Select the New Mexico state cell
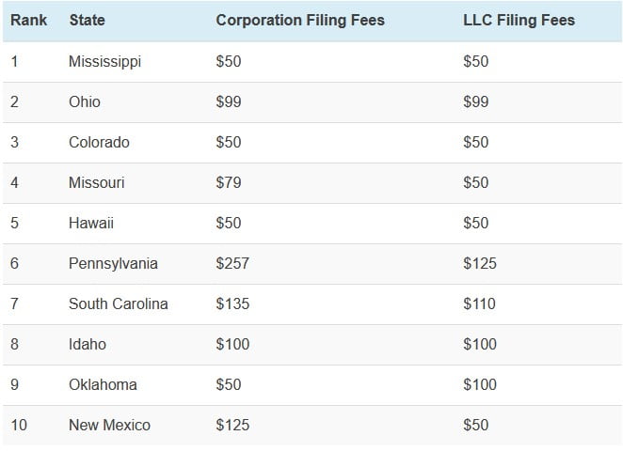623x451 pixels. [109, 425]
